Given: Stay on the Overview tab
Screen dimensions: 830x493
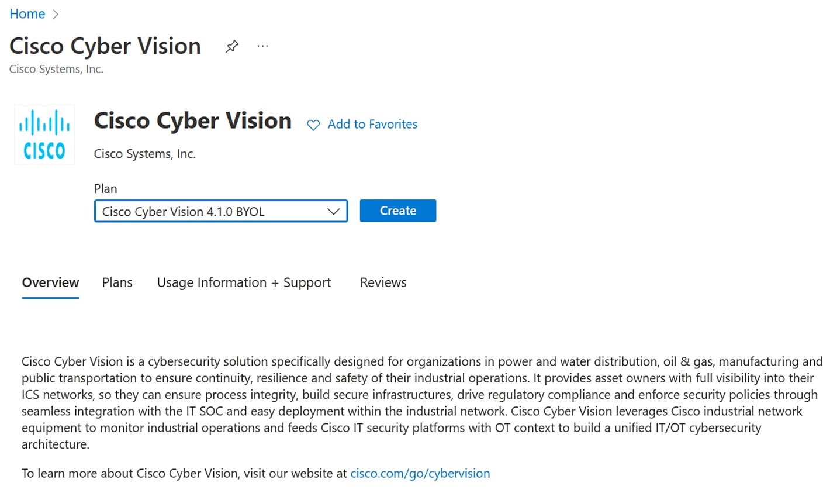Looking at the screenshot, I should (50, 282).
